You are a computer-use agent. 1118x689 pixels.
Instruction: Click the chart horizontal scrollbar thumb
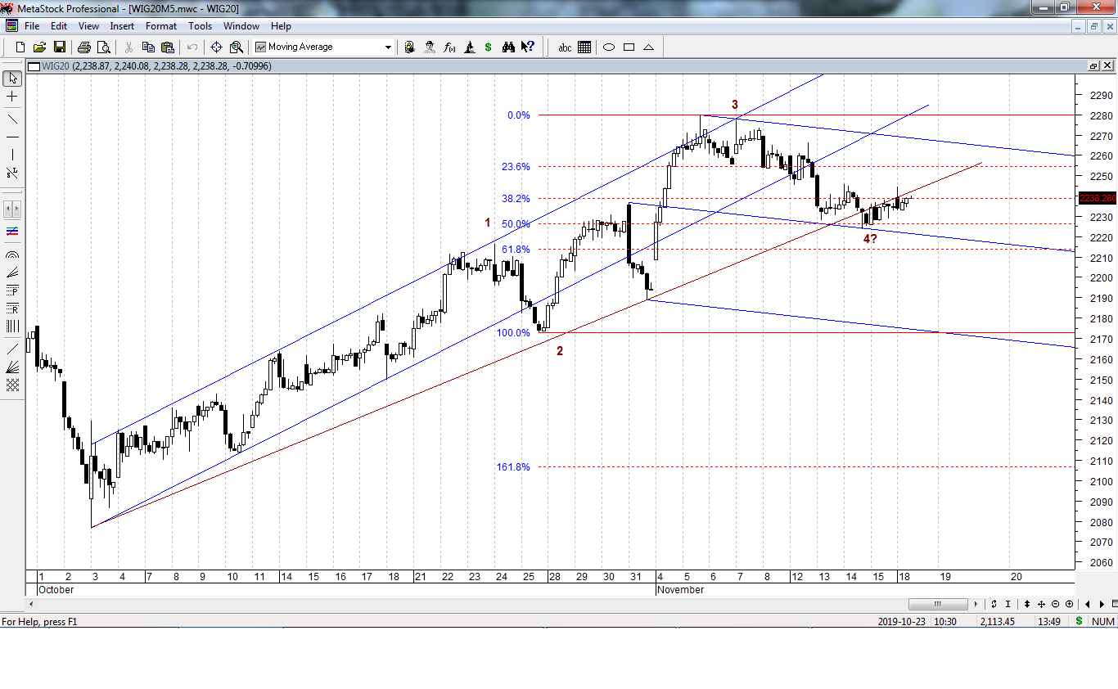coord(938,604)
